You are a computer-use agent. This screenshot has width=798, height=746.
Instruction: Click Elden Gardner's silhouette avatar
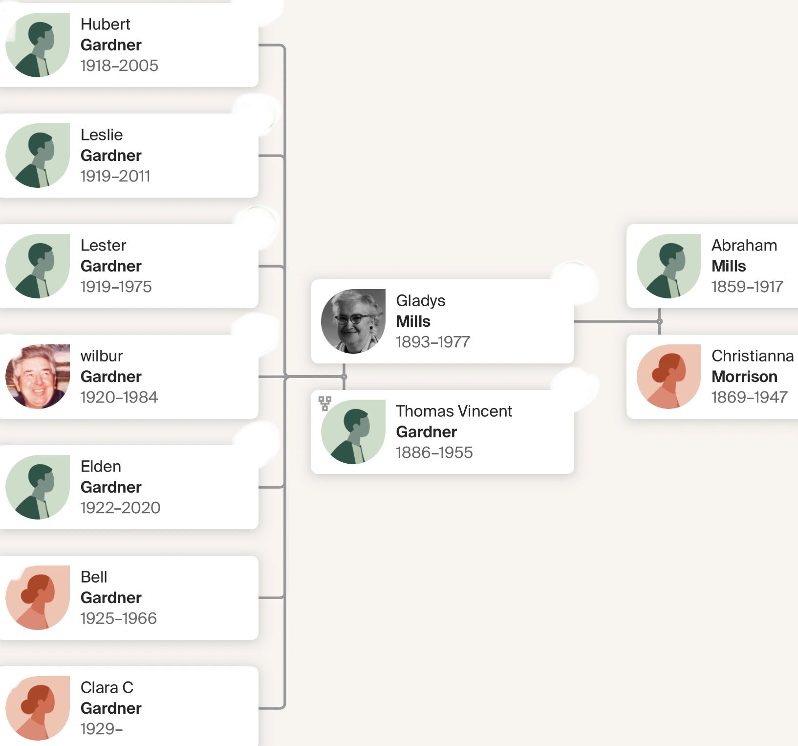click(x=38, y=487)
